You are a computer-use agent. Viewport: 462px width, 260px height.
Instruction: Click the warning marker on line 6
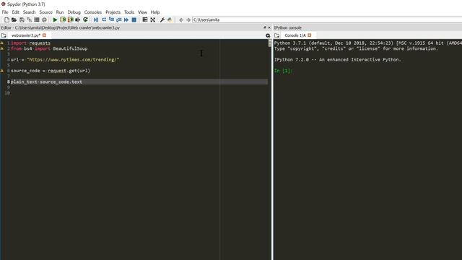tap(1, 71)
